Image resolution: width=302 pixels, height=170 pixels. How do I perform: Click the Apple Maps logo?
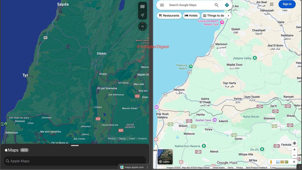(12, 150)
